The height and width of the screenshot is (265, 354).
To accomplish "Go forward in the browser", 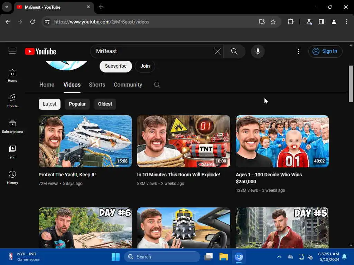I will click(20, 22).
